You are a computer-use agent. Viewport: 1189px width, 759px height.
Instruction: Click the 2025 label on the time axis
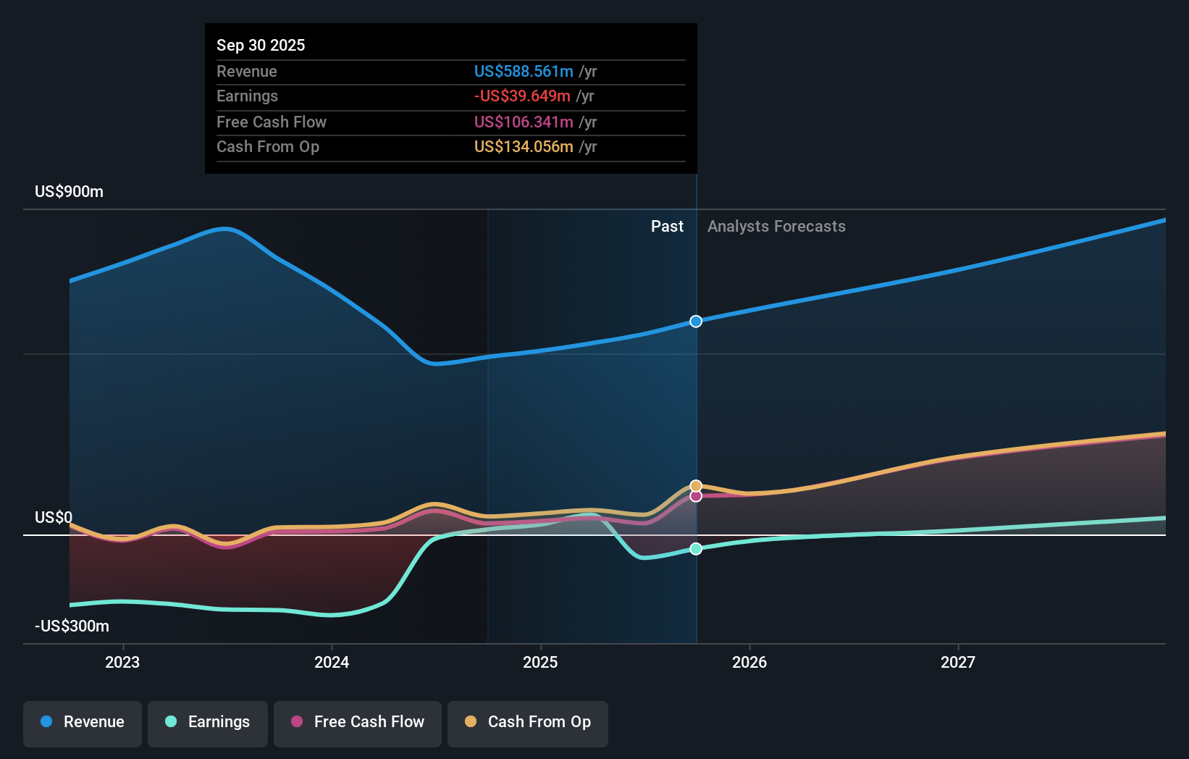coord(541,661)
